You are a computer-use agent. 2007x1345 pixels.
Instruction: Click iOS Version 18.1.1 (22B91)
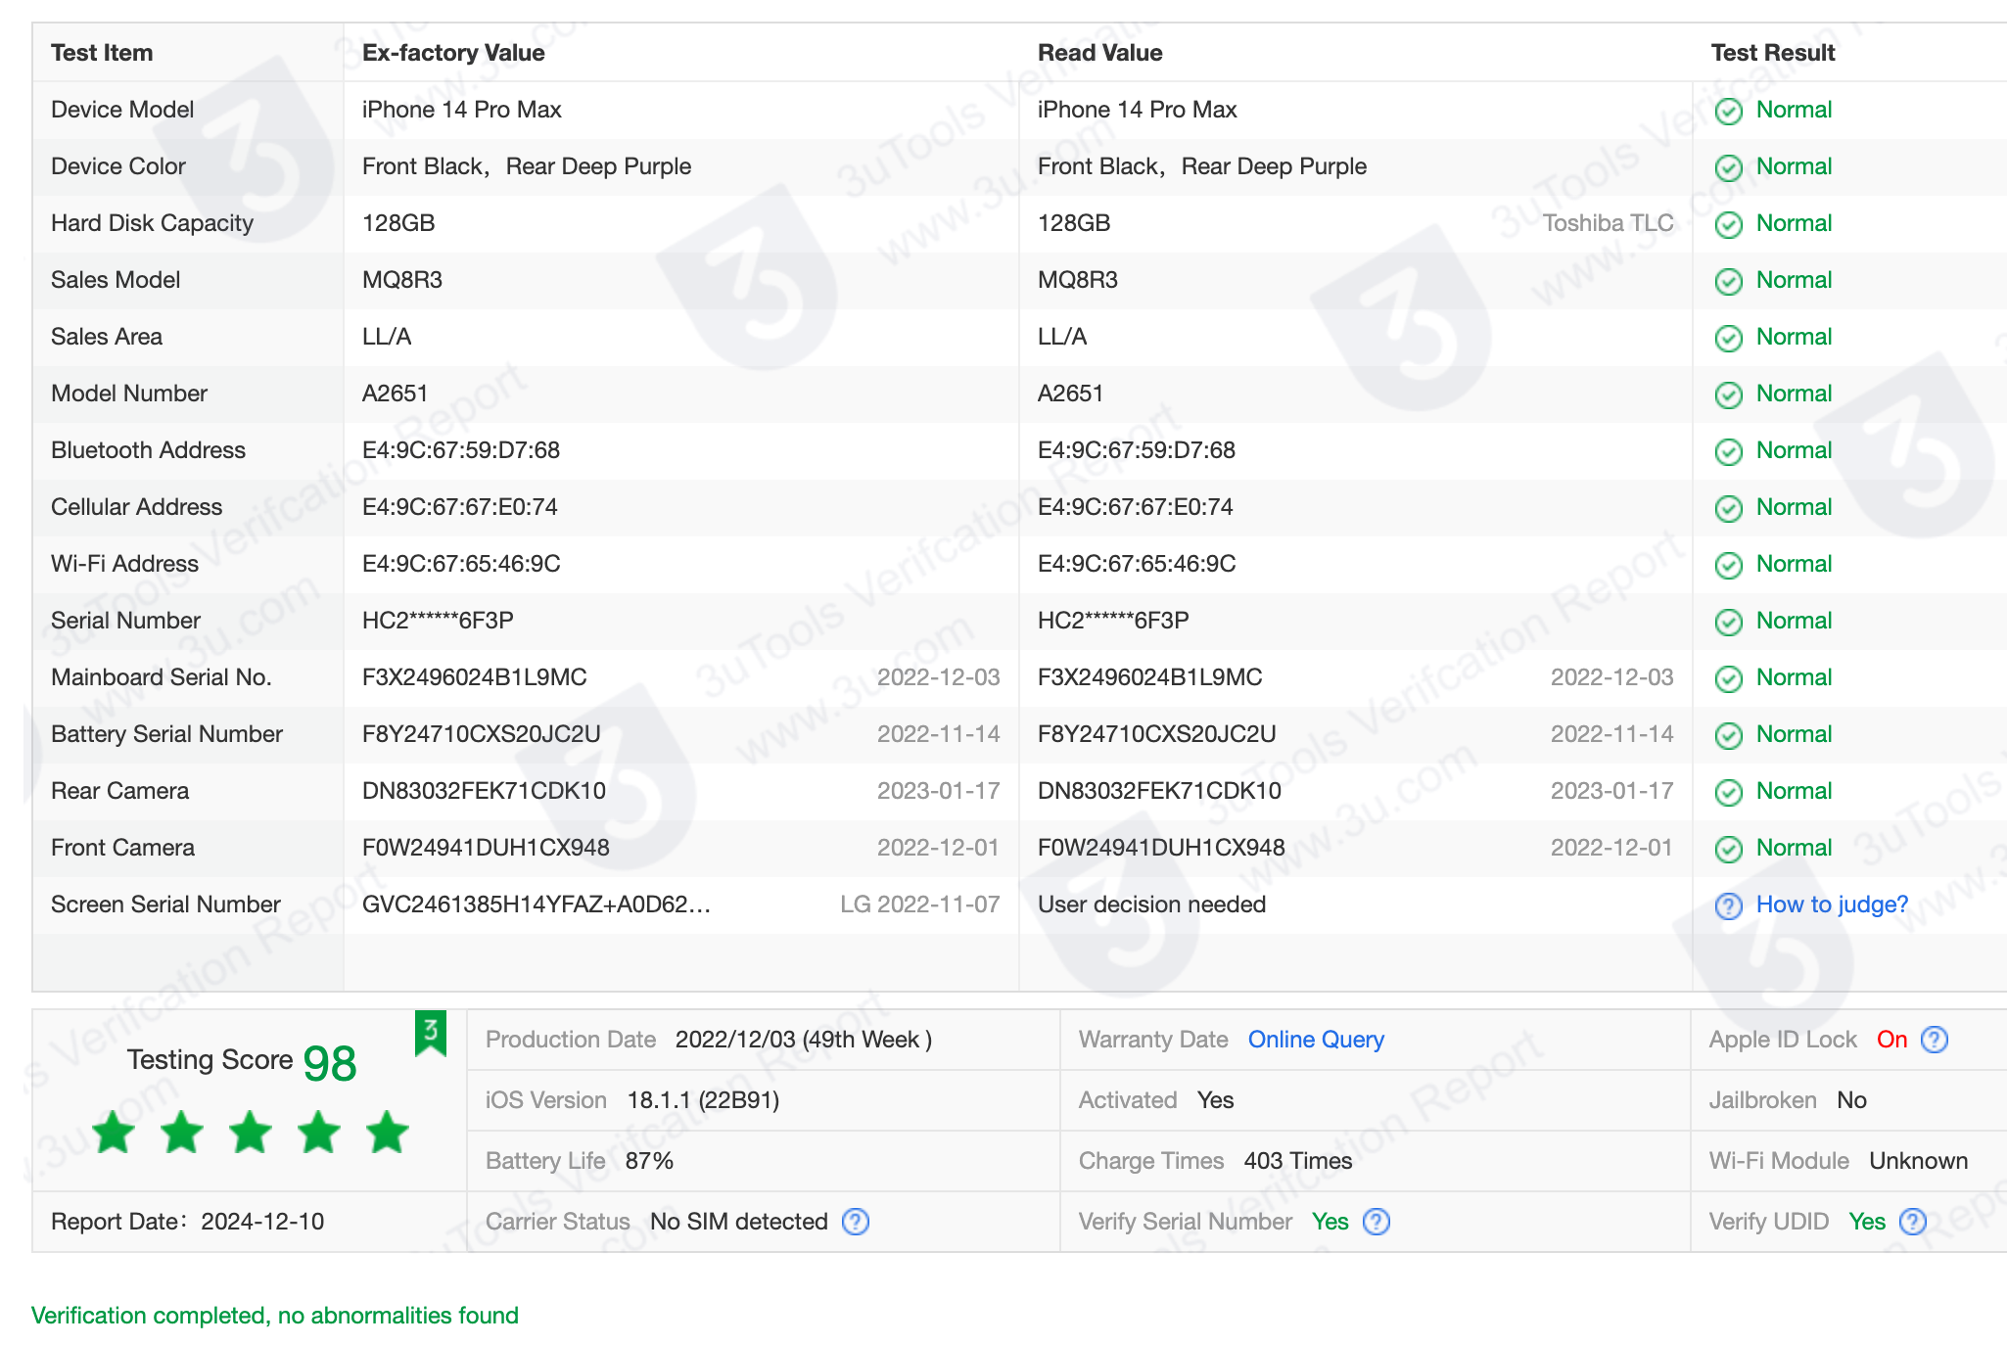point(703,1100)
